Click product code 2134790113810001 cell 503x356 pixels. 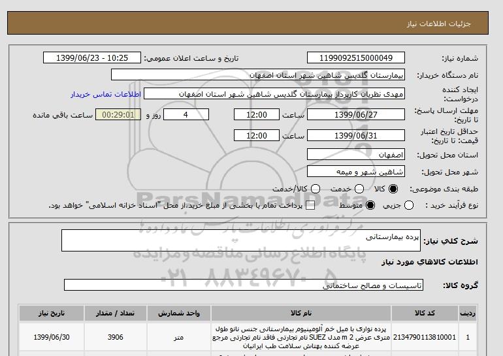click(425, 337)
